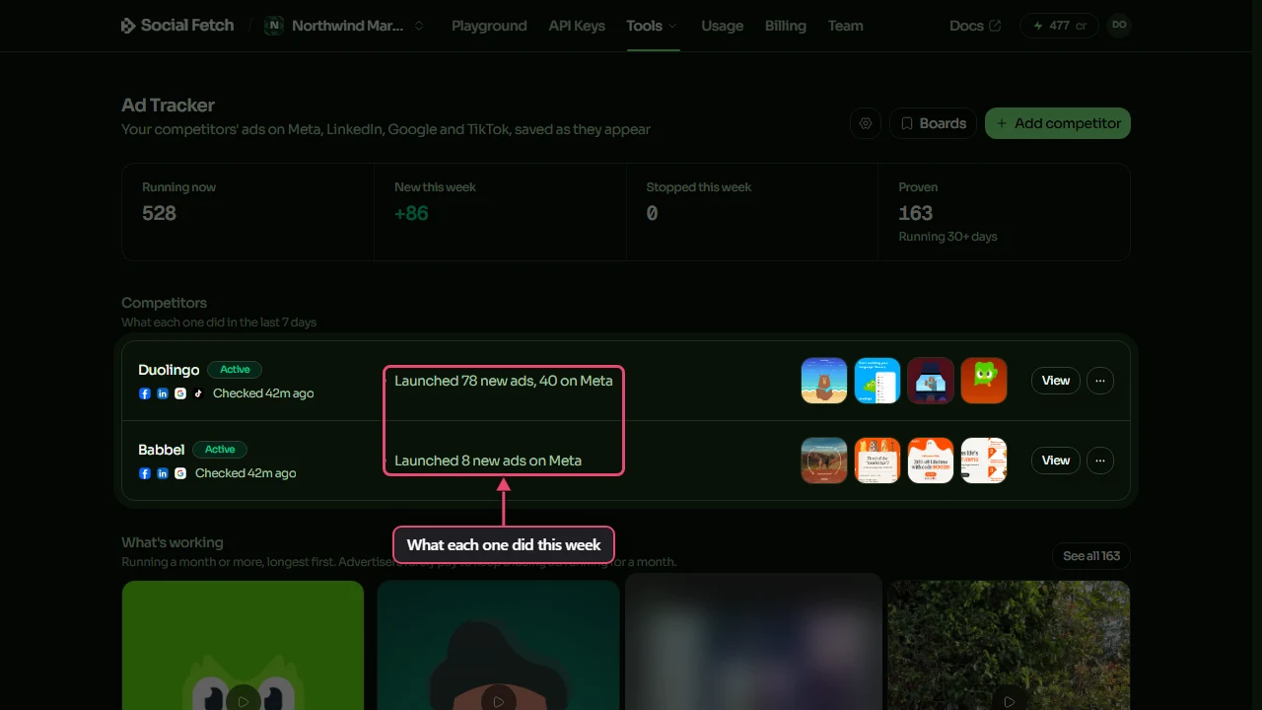
Task: Click See all 163 button
Action: (1091, 556)
